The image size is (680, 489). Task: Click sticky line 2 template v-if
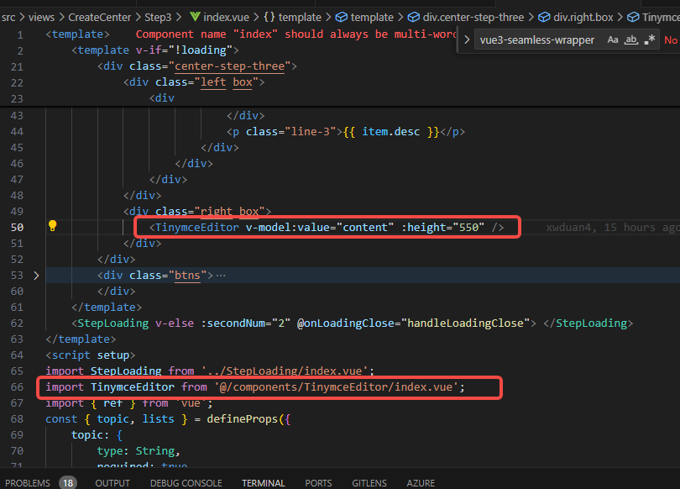[x=155, y=50]
